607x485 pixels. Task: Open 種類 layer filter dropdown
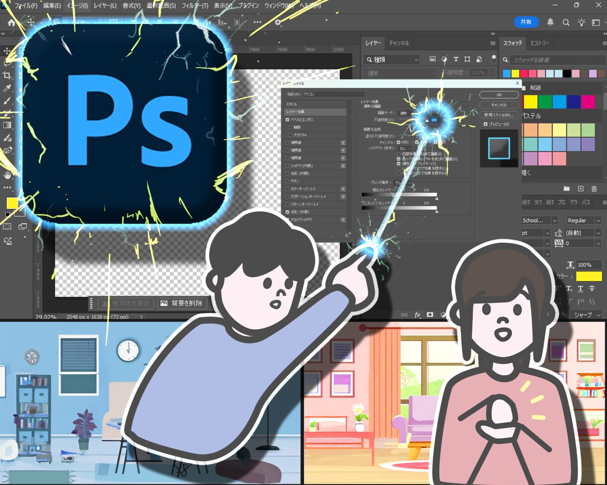tap(392, 60)
